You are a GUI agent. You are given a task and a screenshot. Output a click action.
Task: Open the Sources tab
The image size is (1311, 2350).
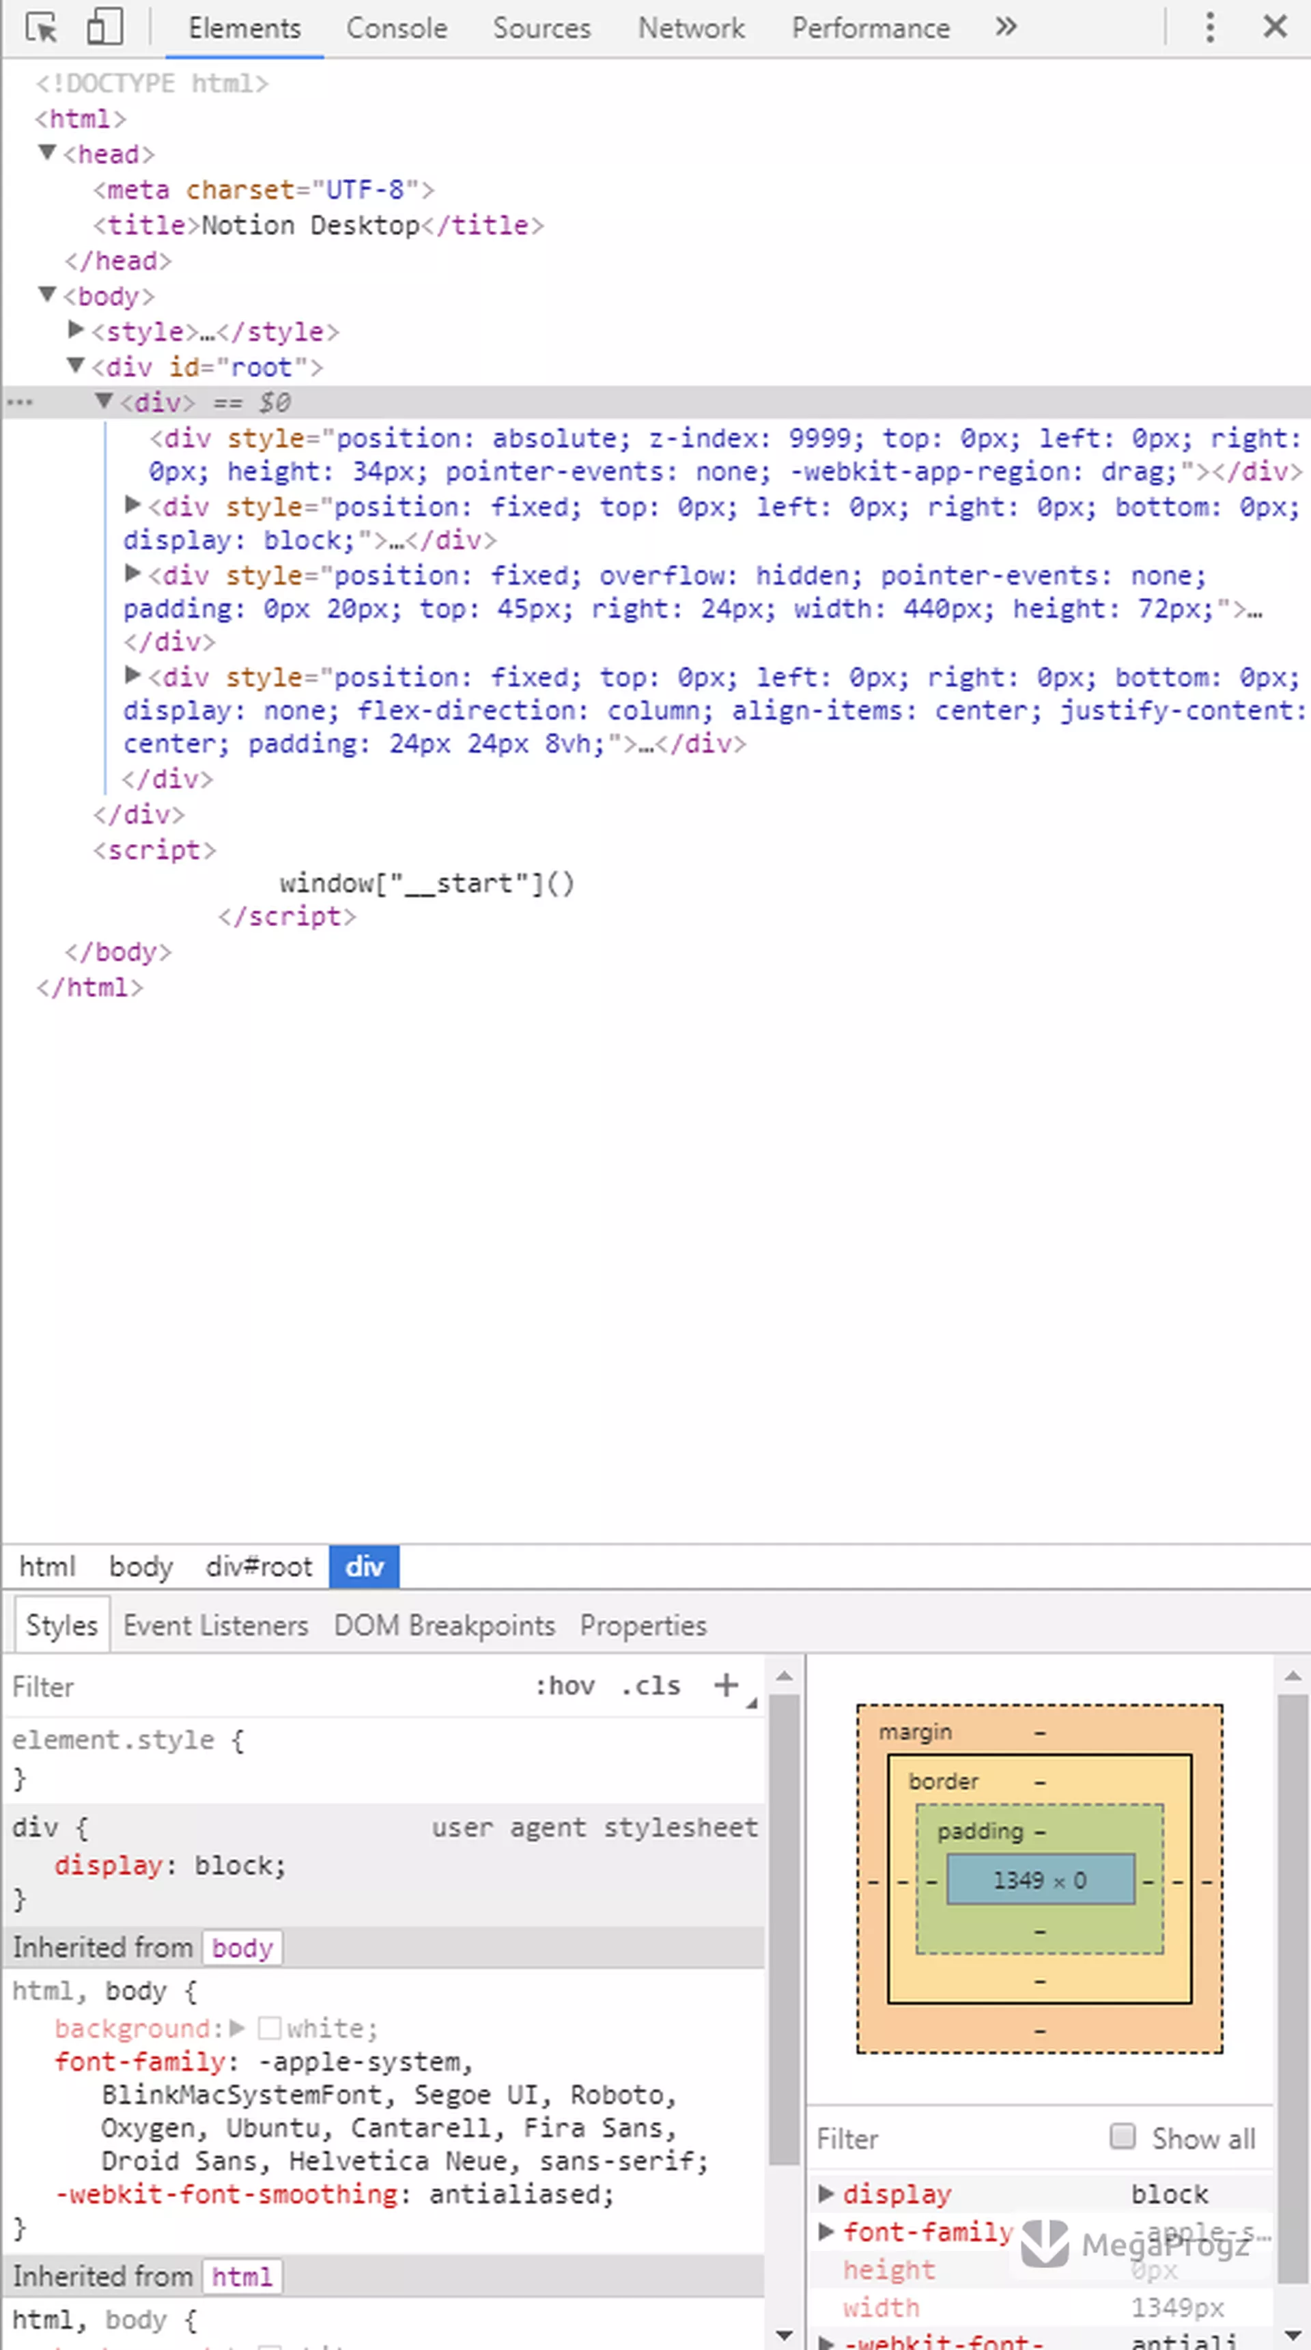(542, 28)
